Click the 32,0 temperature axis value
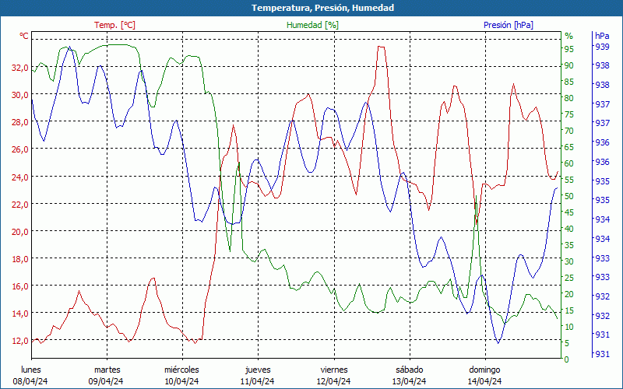This screenshot has height=389, width=623. [20, 68]
